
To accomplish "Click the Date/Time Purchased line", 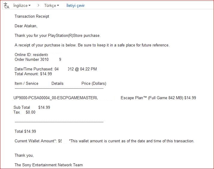I will tap(56, 69).
